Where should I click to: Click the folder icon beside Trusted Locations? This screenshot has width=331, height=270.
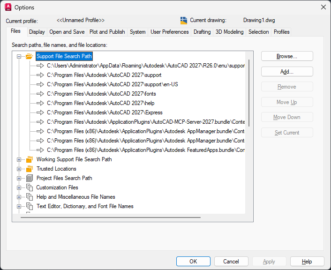point(30,169)
